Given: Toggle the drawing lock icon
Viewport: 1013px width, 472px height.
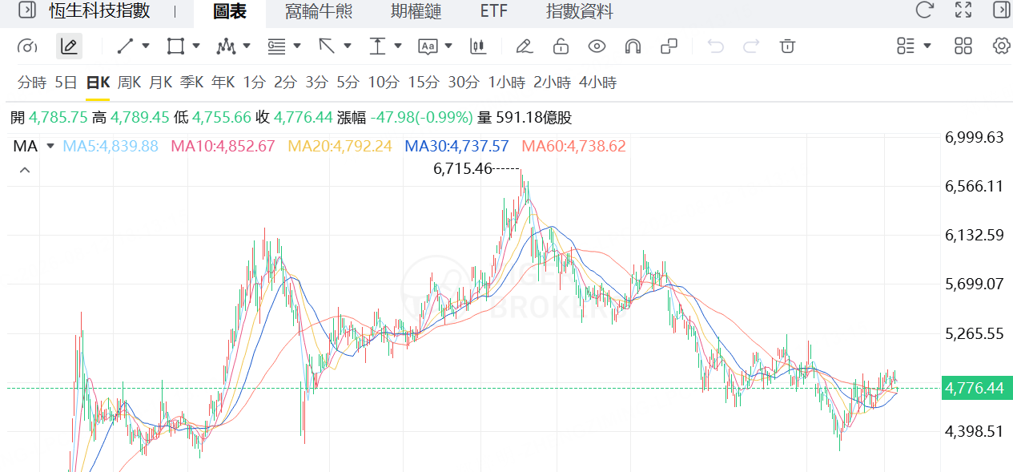Looking at the screenshot, I should 561,46.
